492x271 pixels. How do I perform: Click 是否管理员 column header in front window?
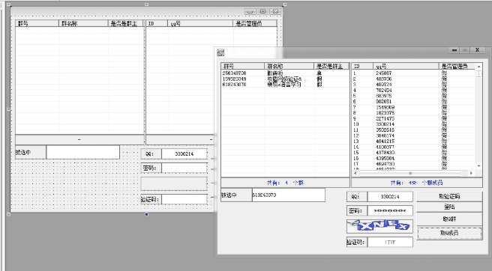pos(457,66)
